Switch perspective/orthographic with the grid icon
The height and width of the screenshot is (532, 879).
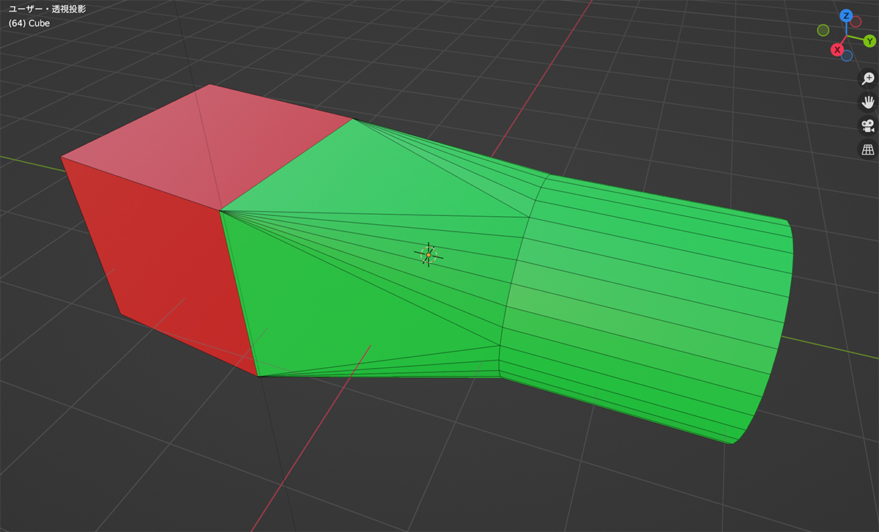[868, 149]
